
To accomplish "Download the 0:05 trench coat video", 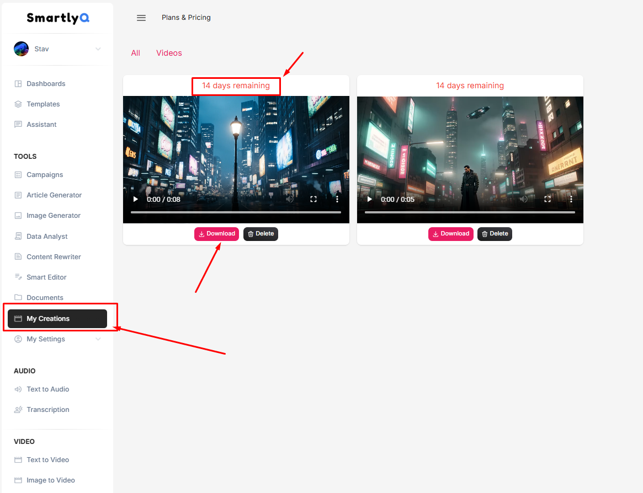I will (x=451, y=234).
